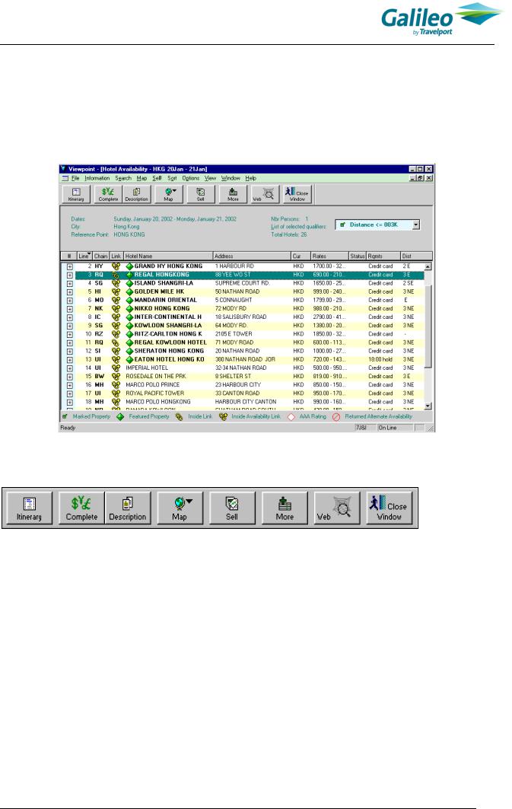The height and width of the screenshot is (809, 512).
Task: Open Itinerary from the Viewpoint window toolbar
Action: (76, 194)
